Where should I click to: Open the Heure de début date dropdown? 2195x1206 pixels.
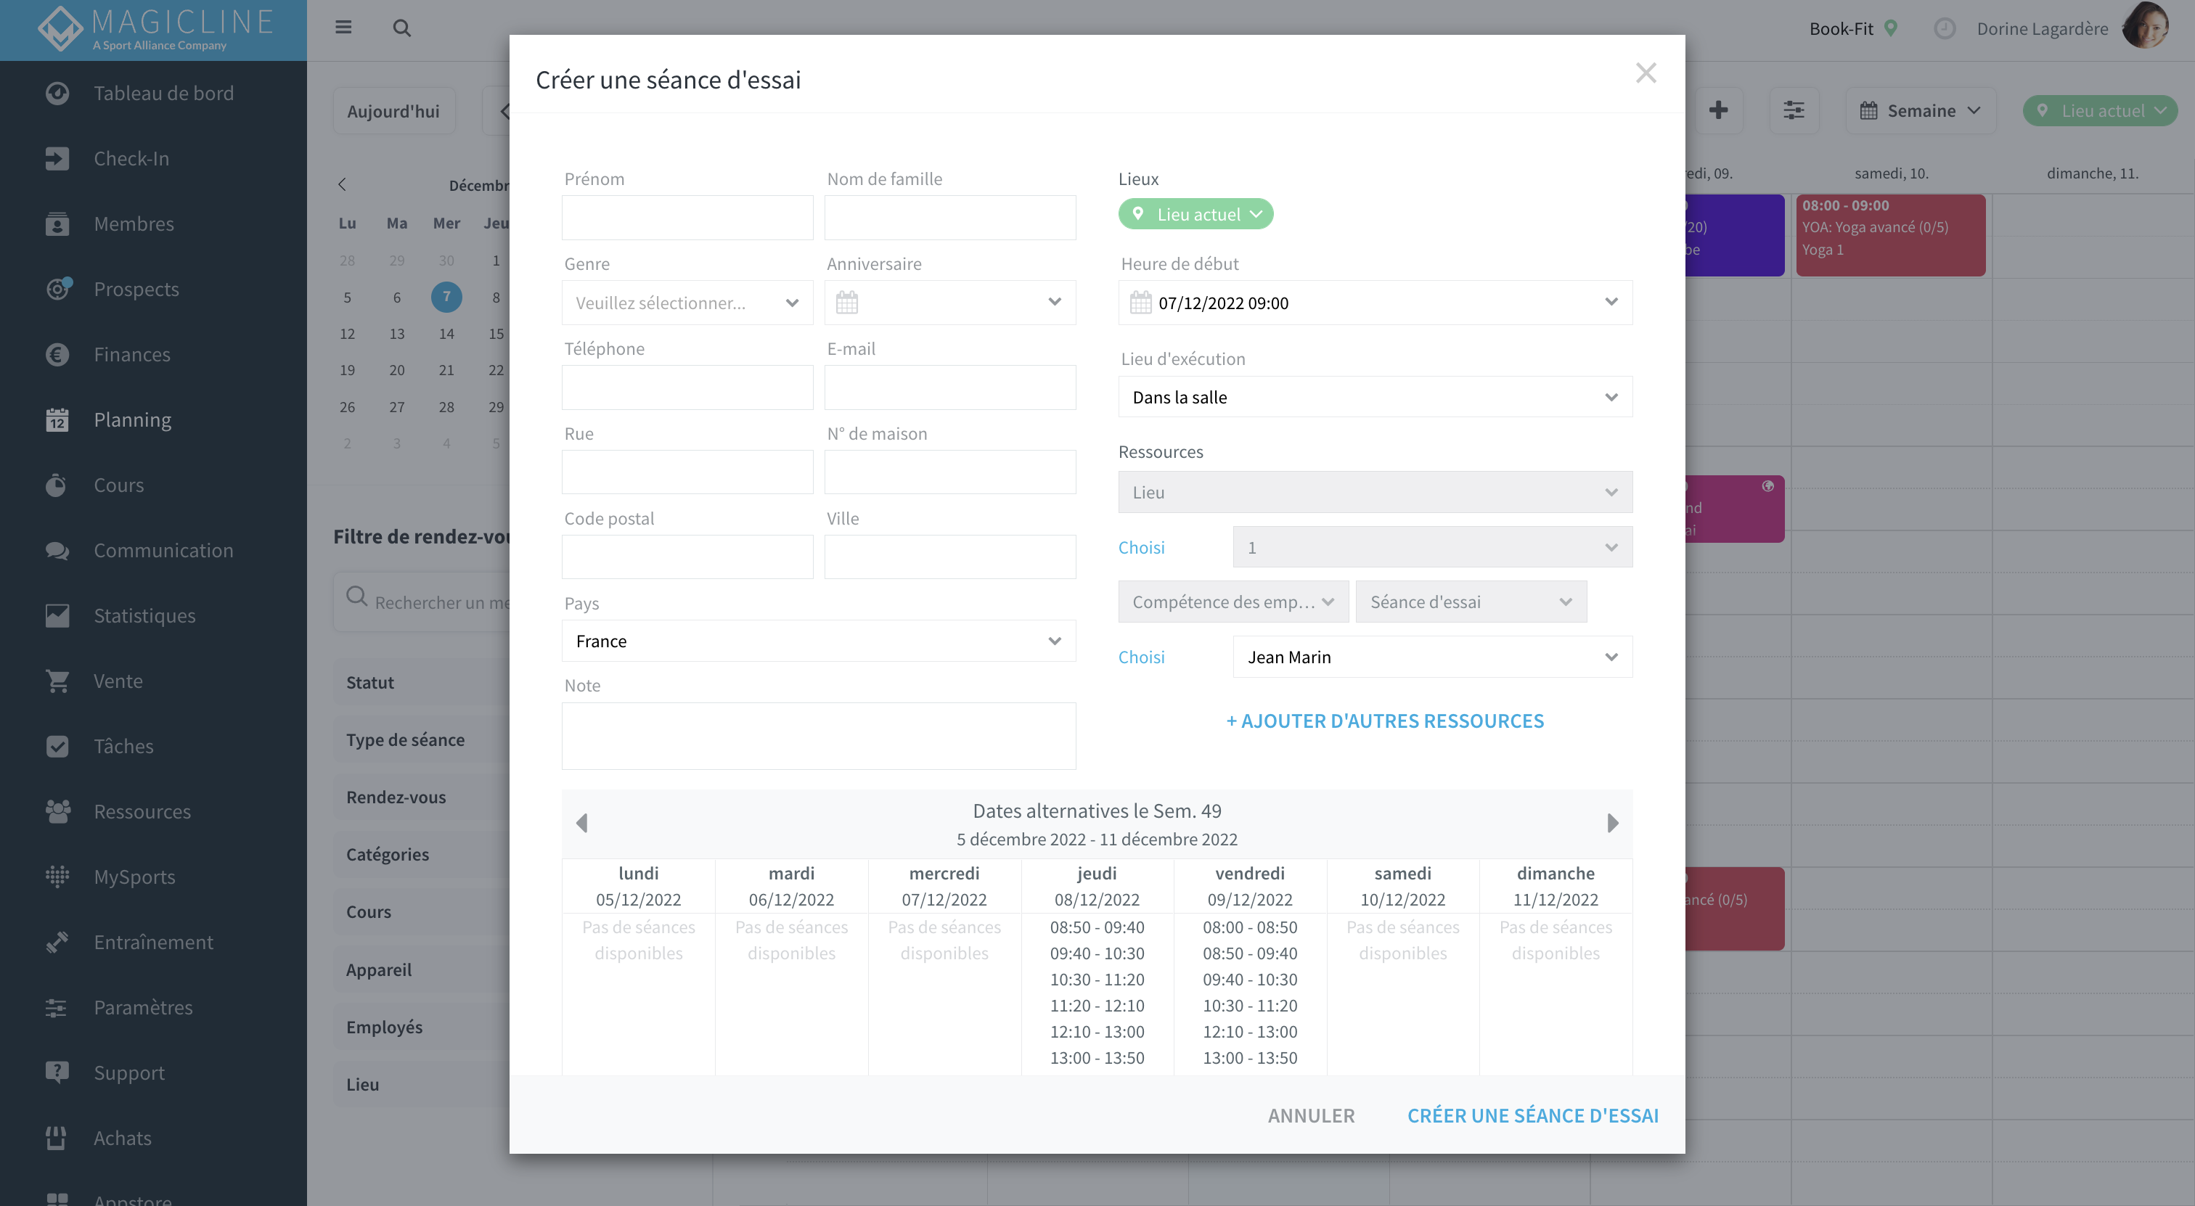[1375, 303]
